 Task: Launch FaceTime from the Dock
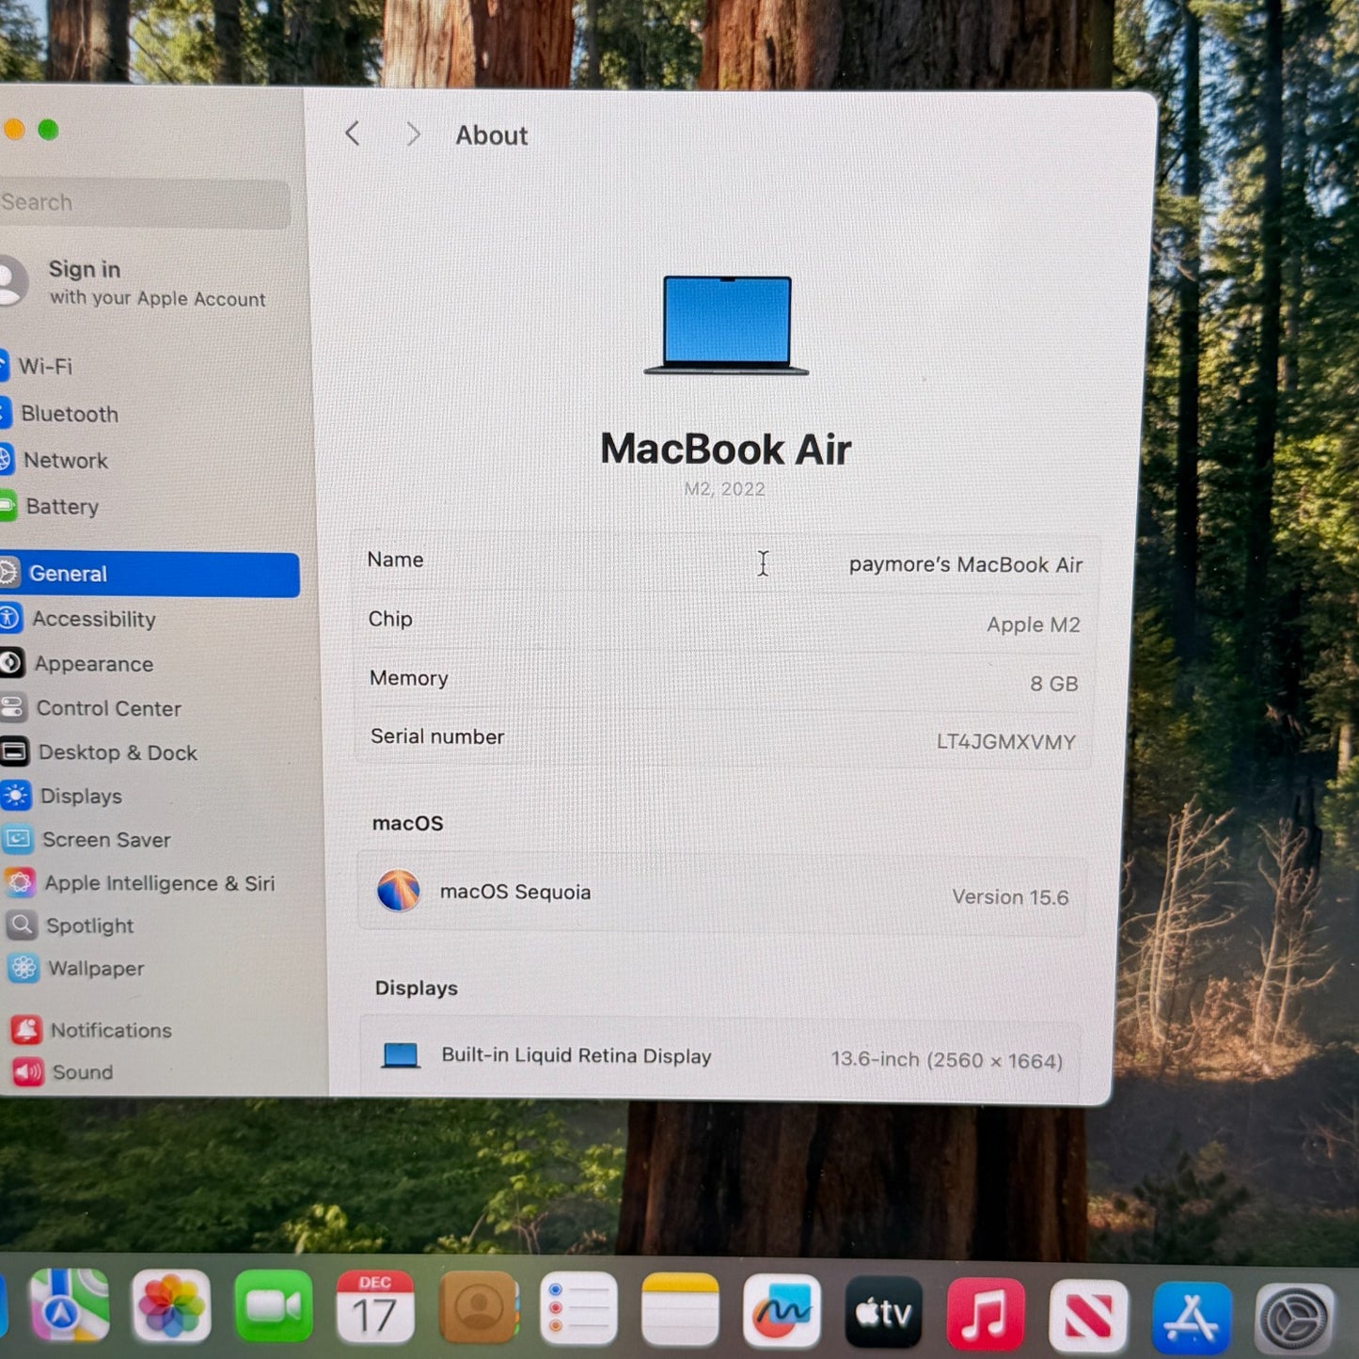pos(273,1306)
